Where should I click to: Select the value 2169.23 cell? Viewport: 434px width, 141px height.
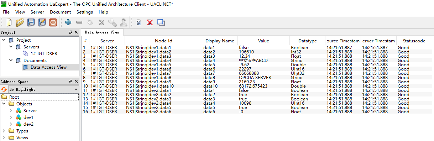click(x=247, y=82)
